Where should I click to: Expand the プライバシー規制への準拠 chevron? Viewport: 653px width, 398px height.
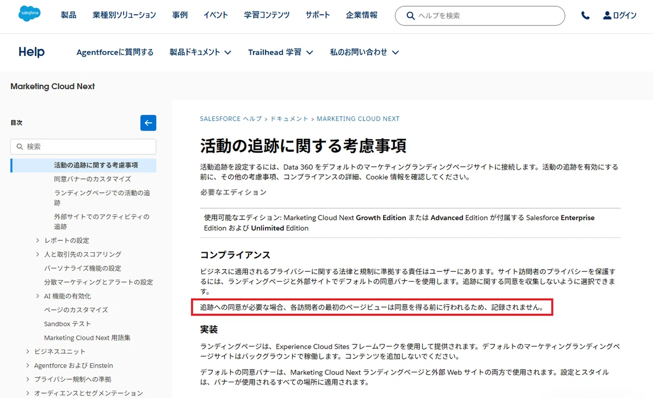28,380
